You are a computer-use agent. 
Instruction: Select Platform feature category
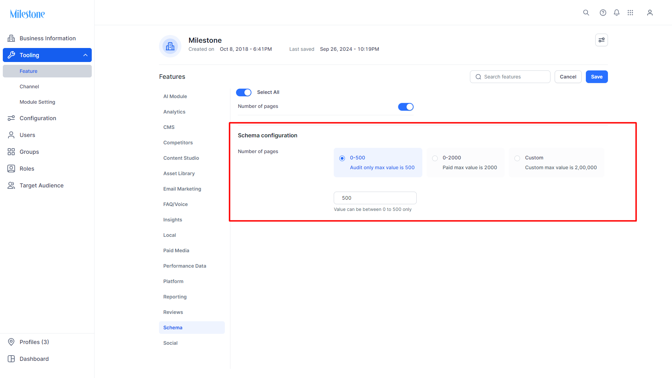[x=192, y=281]
